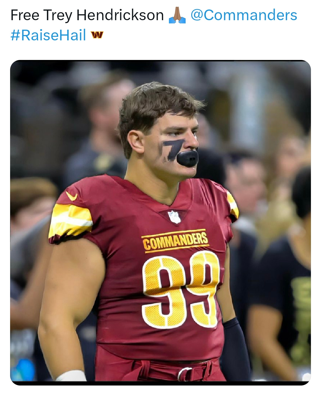
Task: Click the dark arm sleeve on the player's forearm
Action: pos(236,350)
